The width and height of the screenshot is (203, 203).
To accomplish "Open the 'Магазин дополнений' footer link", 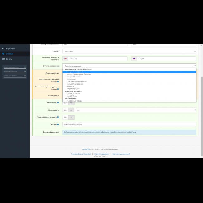I will (x=121, y=154).
